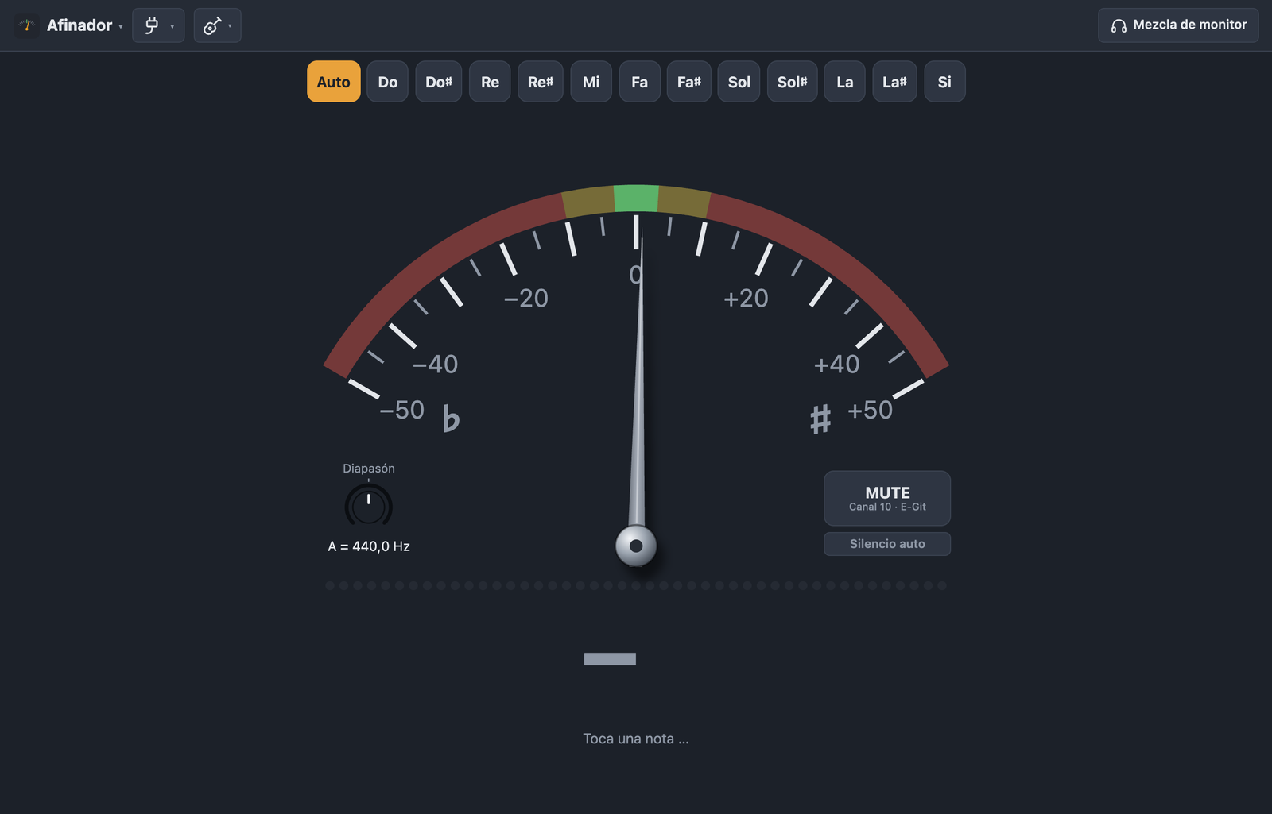
Task: Open the guitar instrument selector dropdown
Action: [x=217, y=25]
